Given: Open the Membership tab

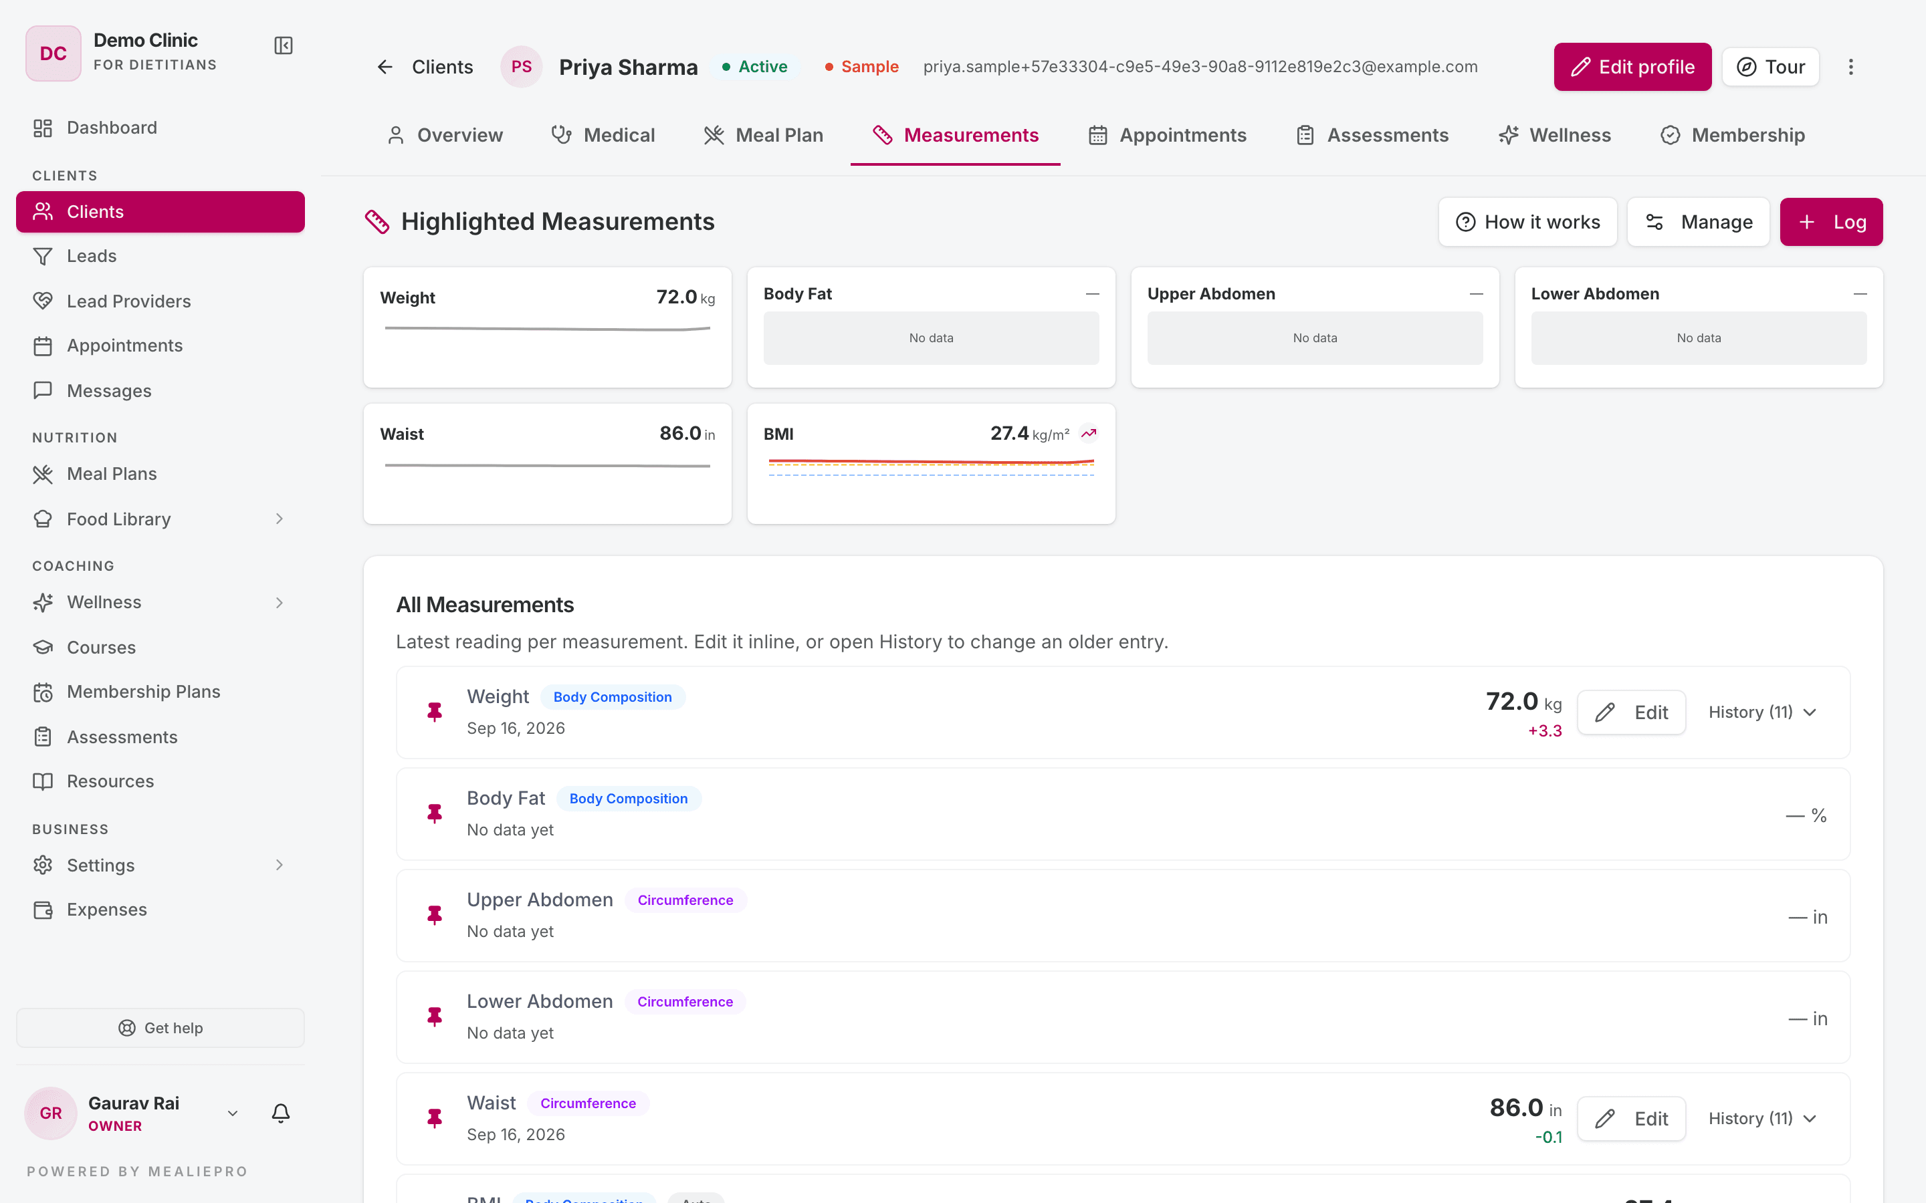Looking at the screenshot, I should pyautogui.click(x=1733, y=135).
